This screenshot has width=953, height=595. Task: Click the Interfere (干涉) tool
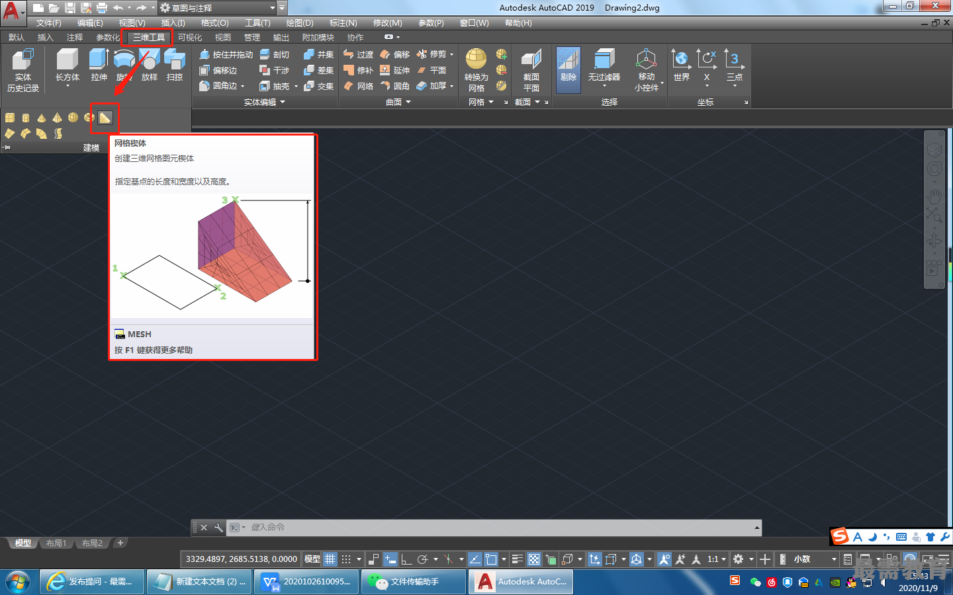coord(275,70)
